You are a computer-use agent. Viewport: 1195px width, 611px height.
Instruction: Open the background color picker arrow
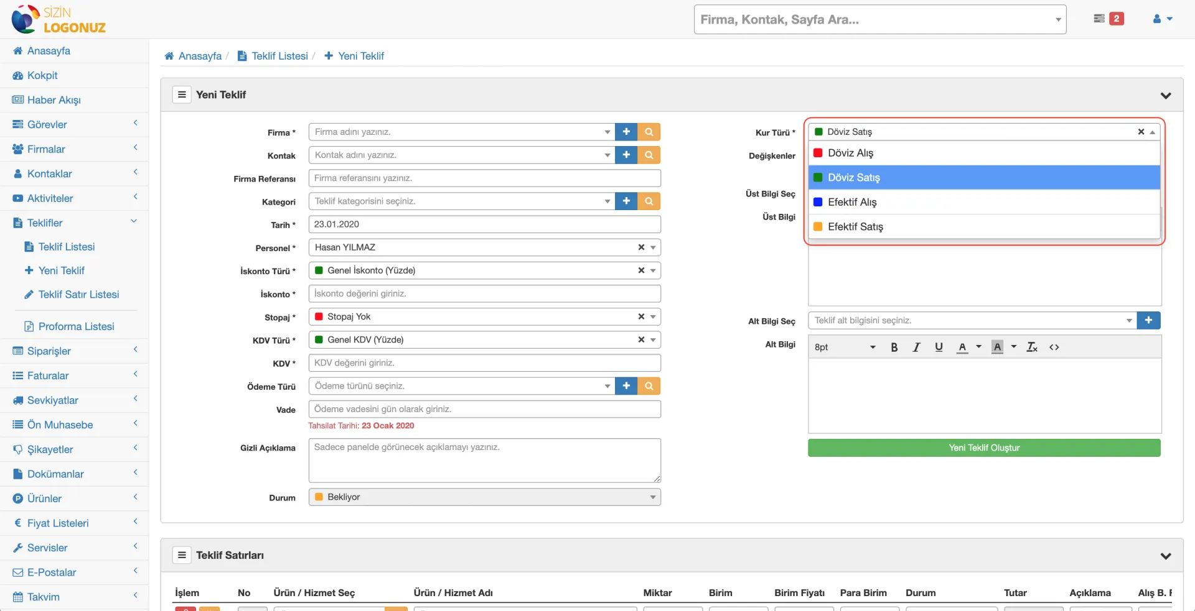coord(1013,347)
